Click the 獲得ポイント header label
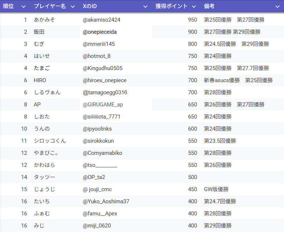 (171, 6)
